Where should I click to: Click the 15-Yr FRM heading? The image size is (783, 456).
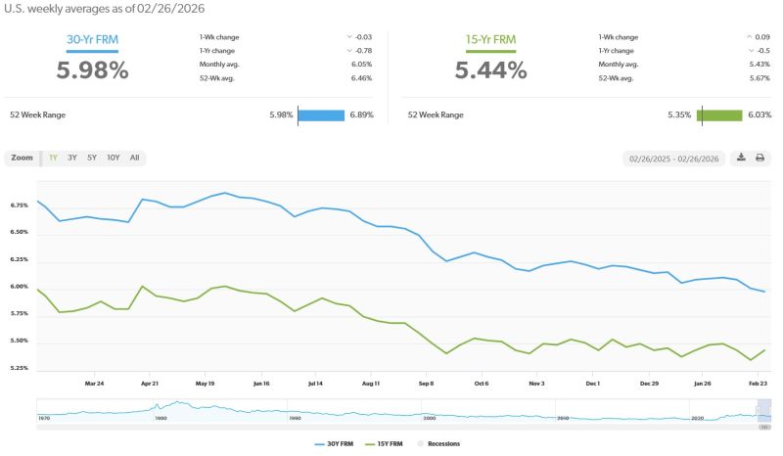point(489,42)
